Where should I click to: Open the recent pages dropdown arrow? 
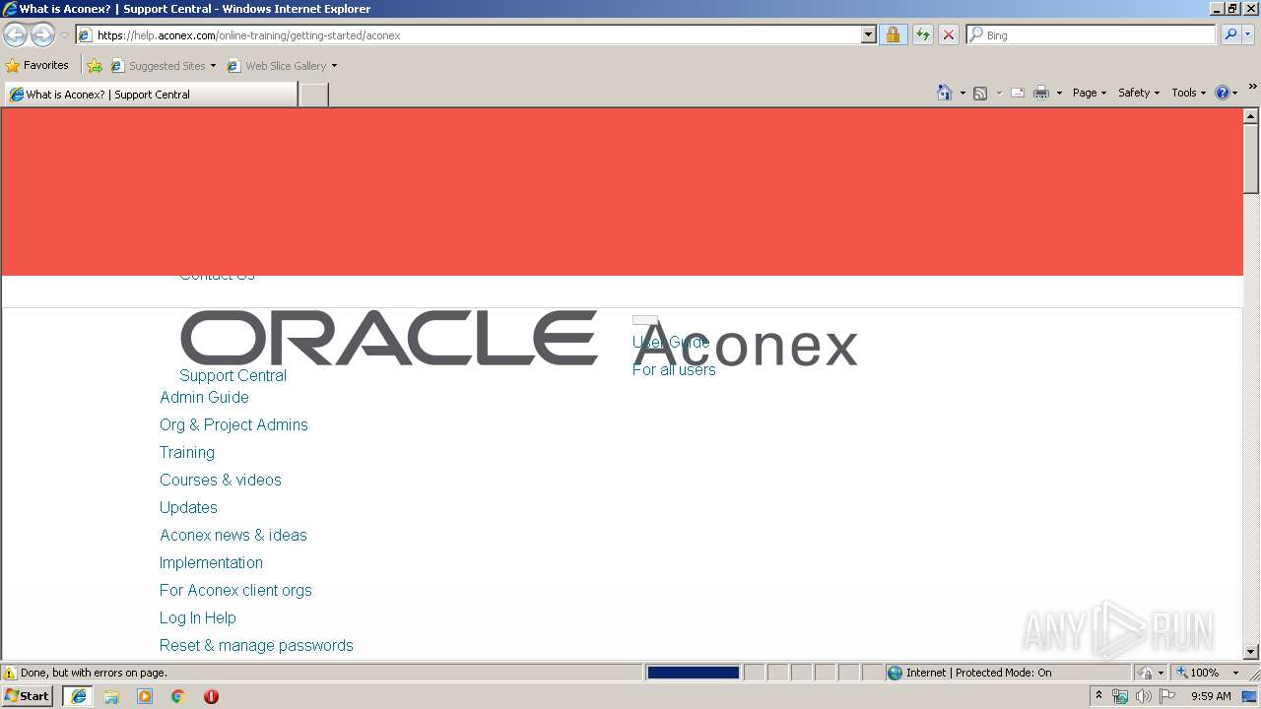click(64, 35)
